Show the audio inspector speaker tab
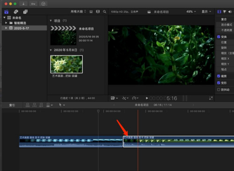Viewport: 234px width, 171px height. pyautogui.click(x=230, y=12)
